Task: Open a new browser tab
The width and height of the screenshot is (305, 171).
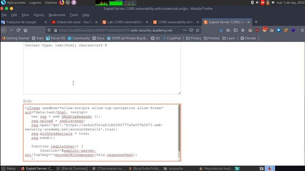Action: tap(256, 22)
